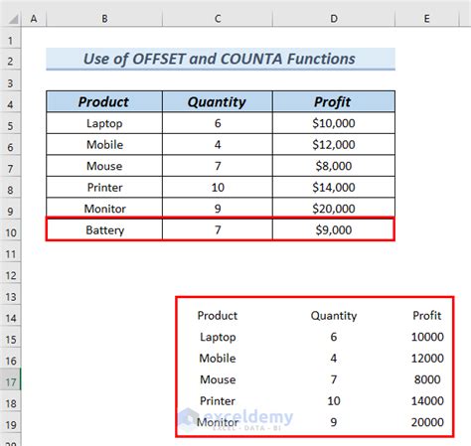Click the bold 'Quantity' table header
The image size is (471, 446).
point(218,102)
